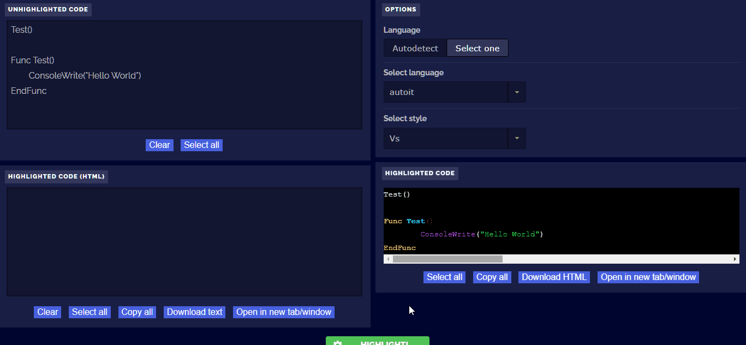Click the left arrow of horizontal scrollbar
This screenshot has height=345, width=746.
click(388, 259)
